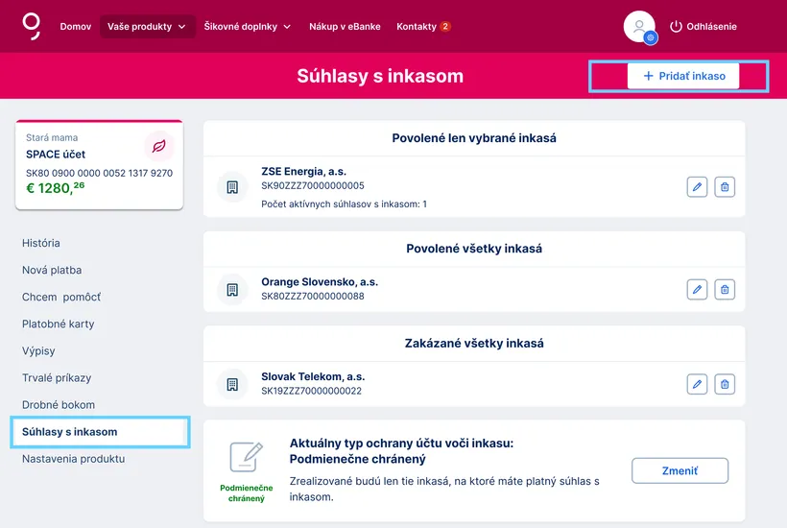Log out using Odhlásenie

tap(704, 27)
